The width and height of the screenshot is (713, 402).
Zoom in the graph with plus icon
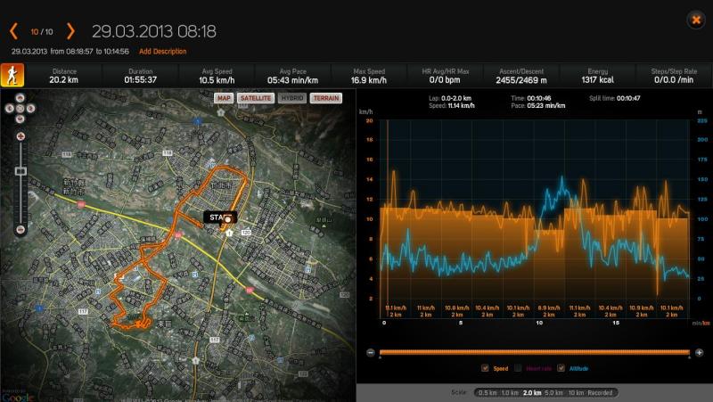[x=700, y=352]
